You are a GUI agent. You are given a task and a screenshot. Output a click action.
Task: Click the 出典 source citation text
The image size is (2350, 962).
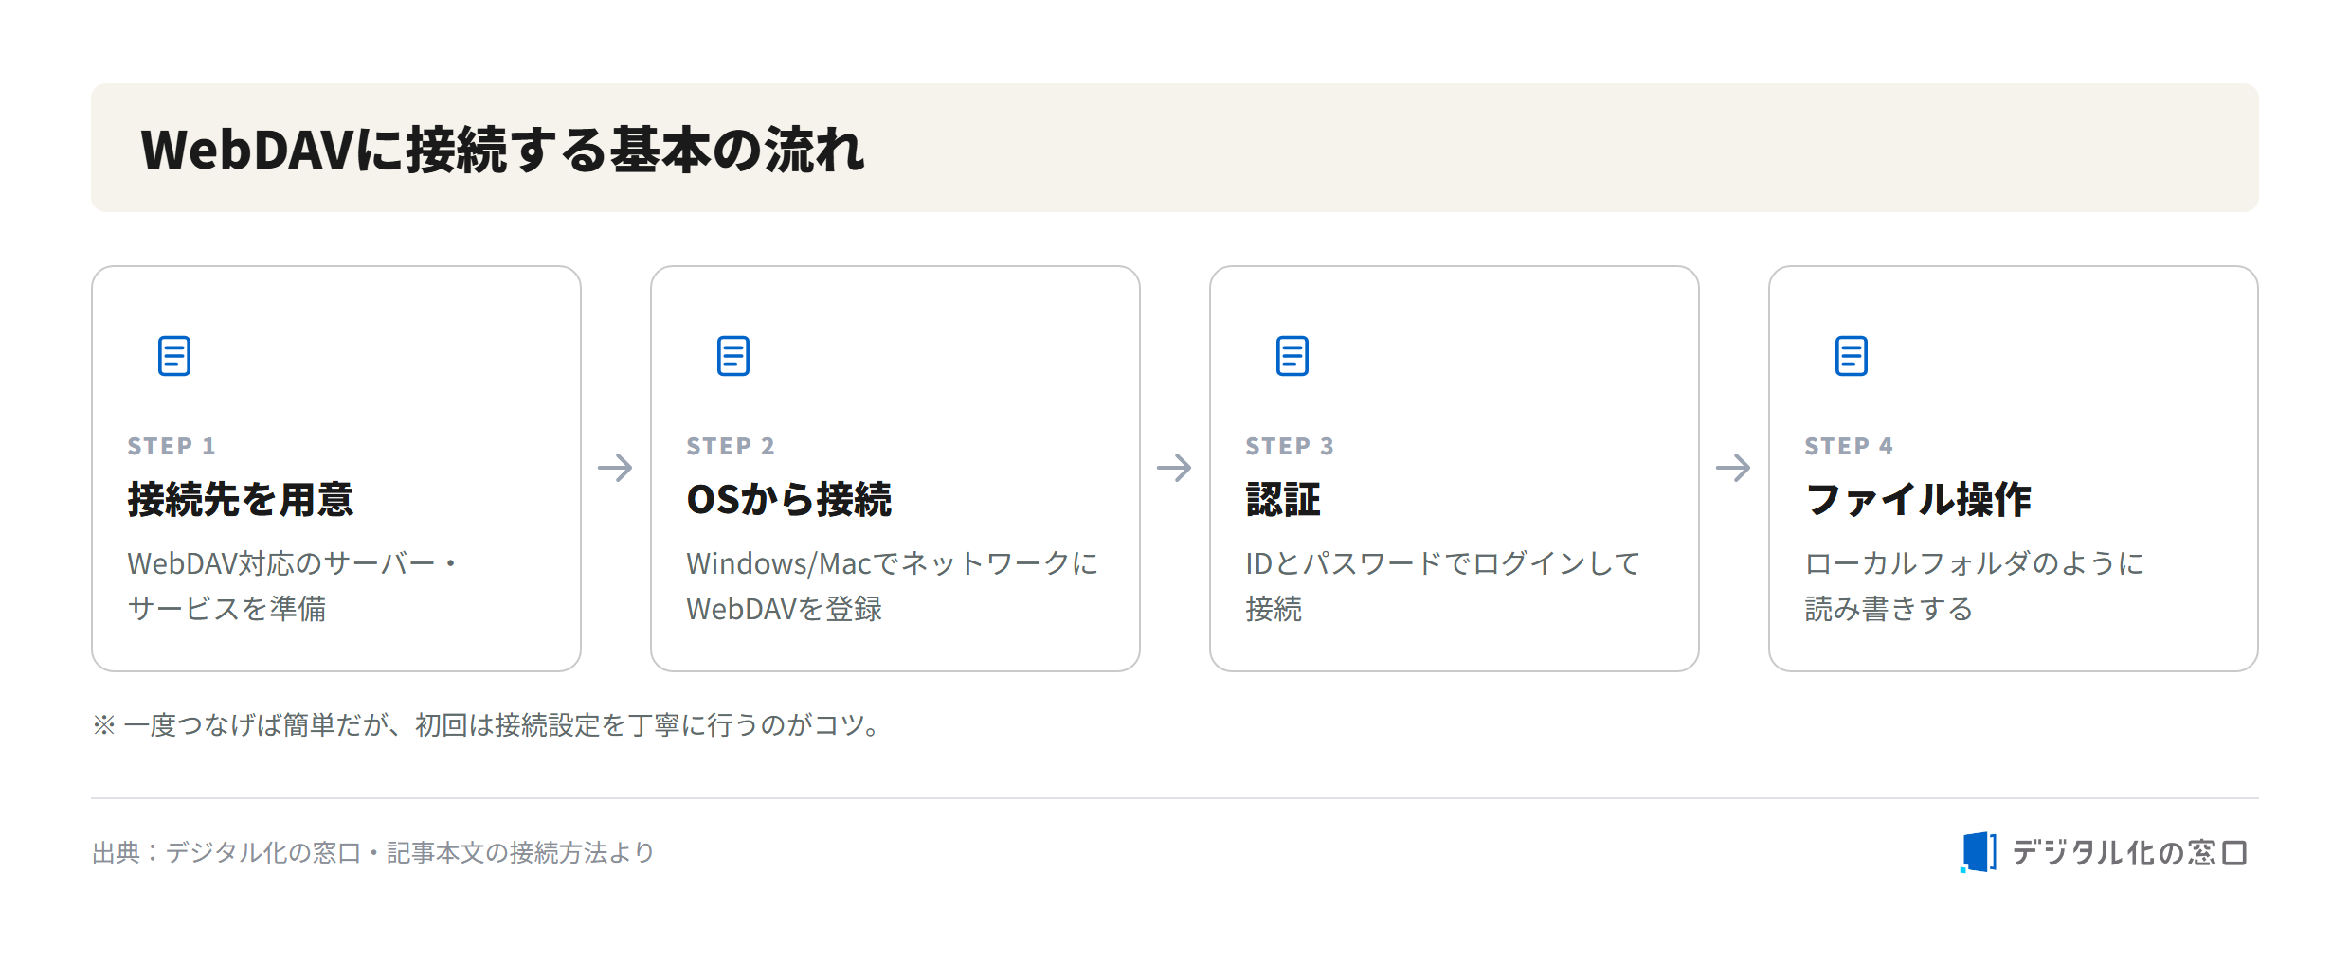[373, 853]
